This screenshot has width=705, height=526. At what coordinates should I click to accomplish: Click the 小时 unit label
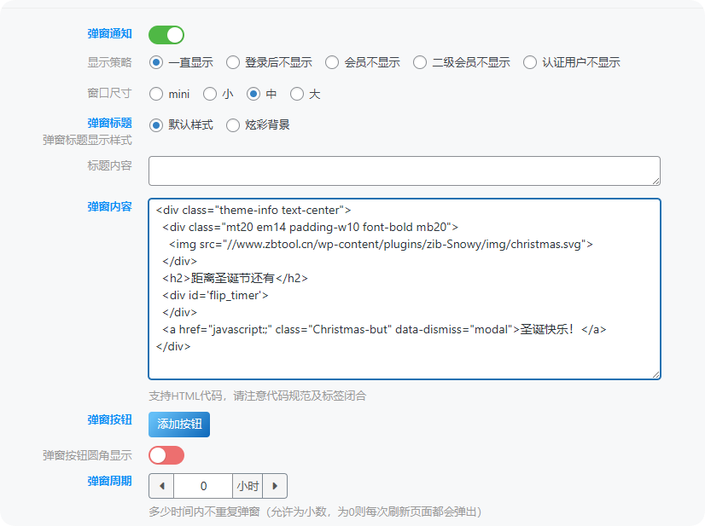pyautogui.click(x=246, y=485)
